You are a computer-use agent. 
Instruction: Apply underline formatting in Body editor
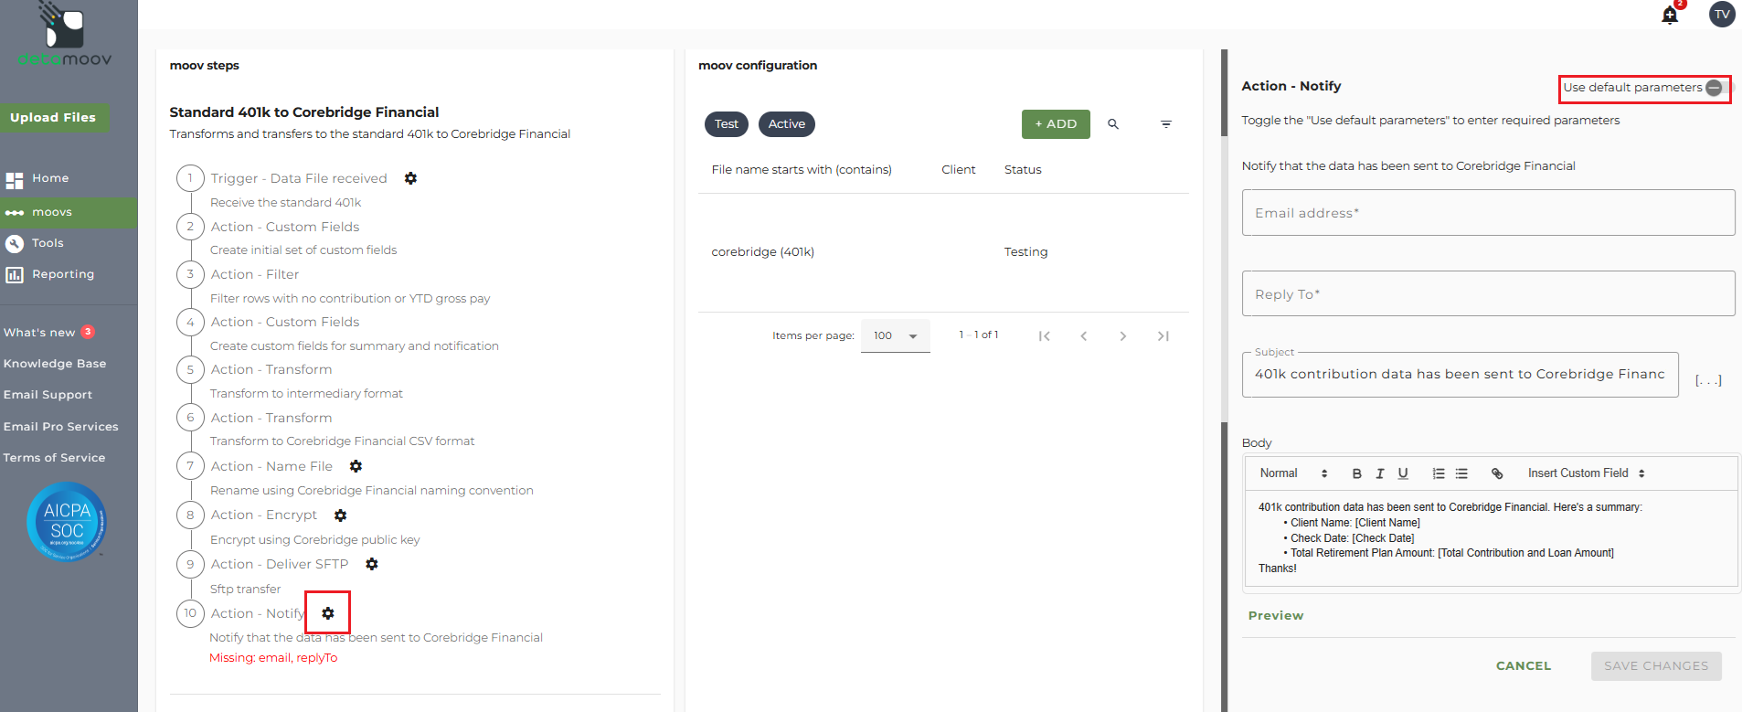(1403, 473)
